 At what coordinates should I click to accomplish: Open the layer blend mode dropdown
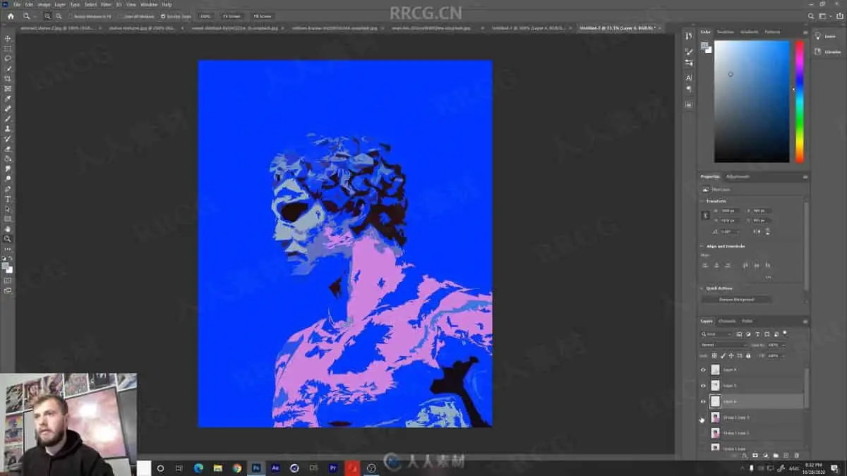(x=724, y=345)
